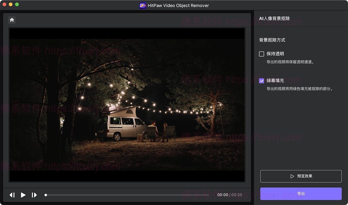Step back to the previous frame

coord(12,195)
